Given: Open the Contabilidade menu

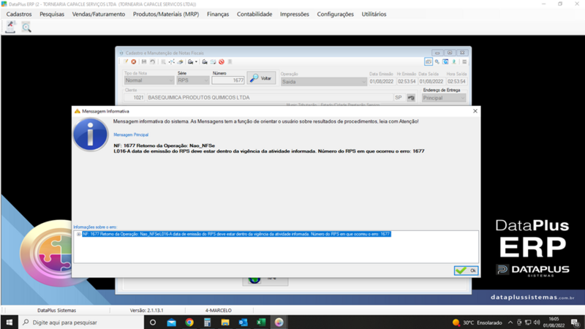Looking at the screenshot, I should click(x=254, y=14).
